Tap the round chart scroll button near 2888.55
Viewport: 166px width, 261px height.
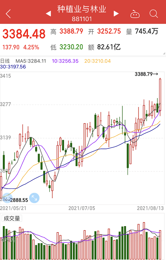6,198
